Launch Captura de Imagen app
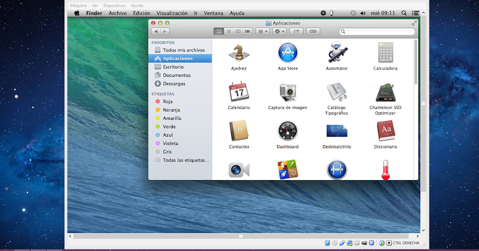 288,92
